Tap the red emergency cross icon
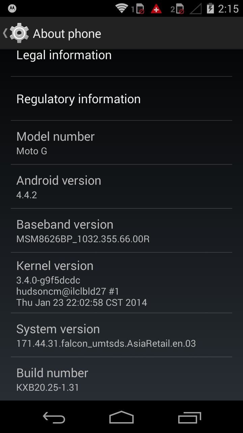The height and width of the screenshot is (433, 243). (x=156, y=9)
